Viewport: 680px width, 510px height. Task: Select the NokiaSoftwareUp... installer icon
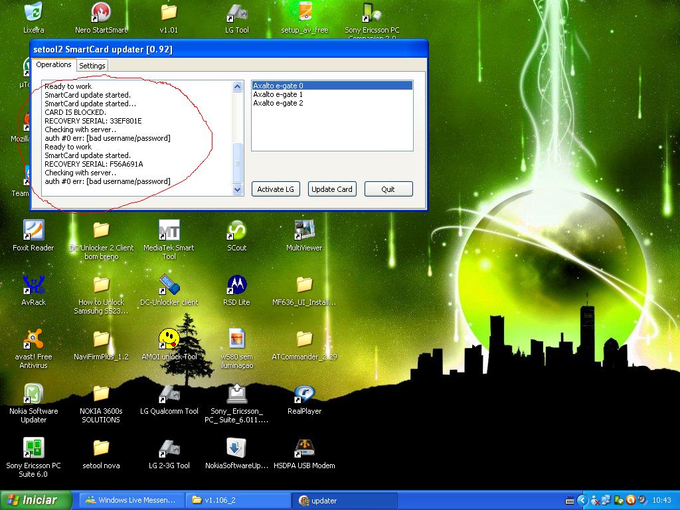point(237,448)
